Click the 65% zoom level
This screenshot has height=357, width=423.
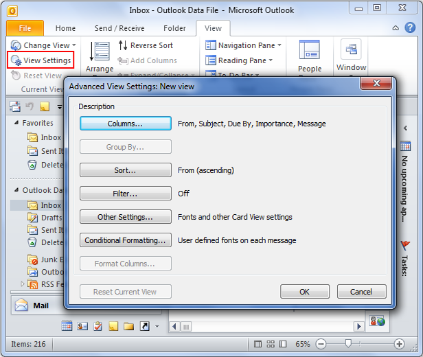pos(303,344)
